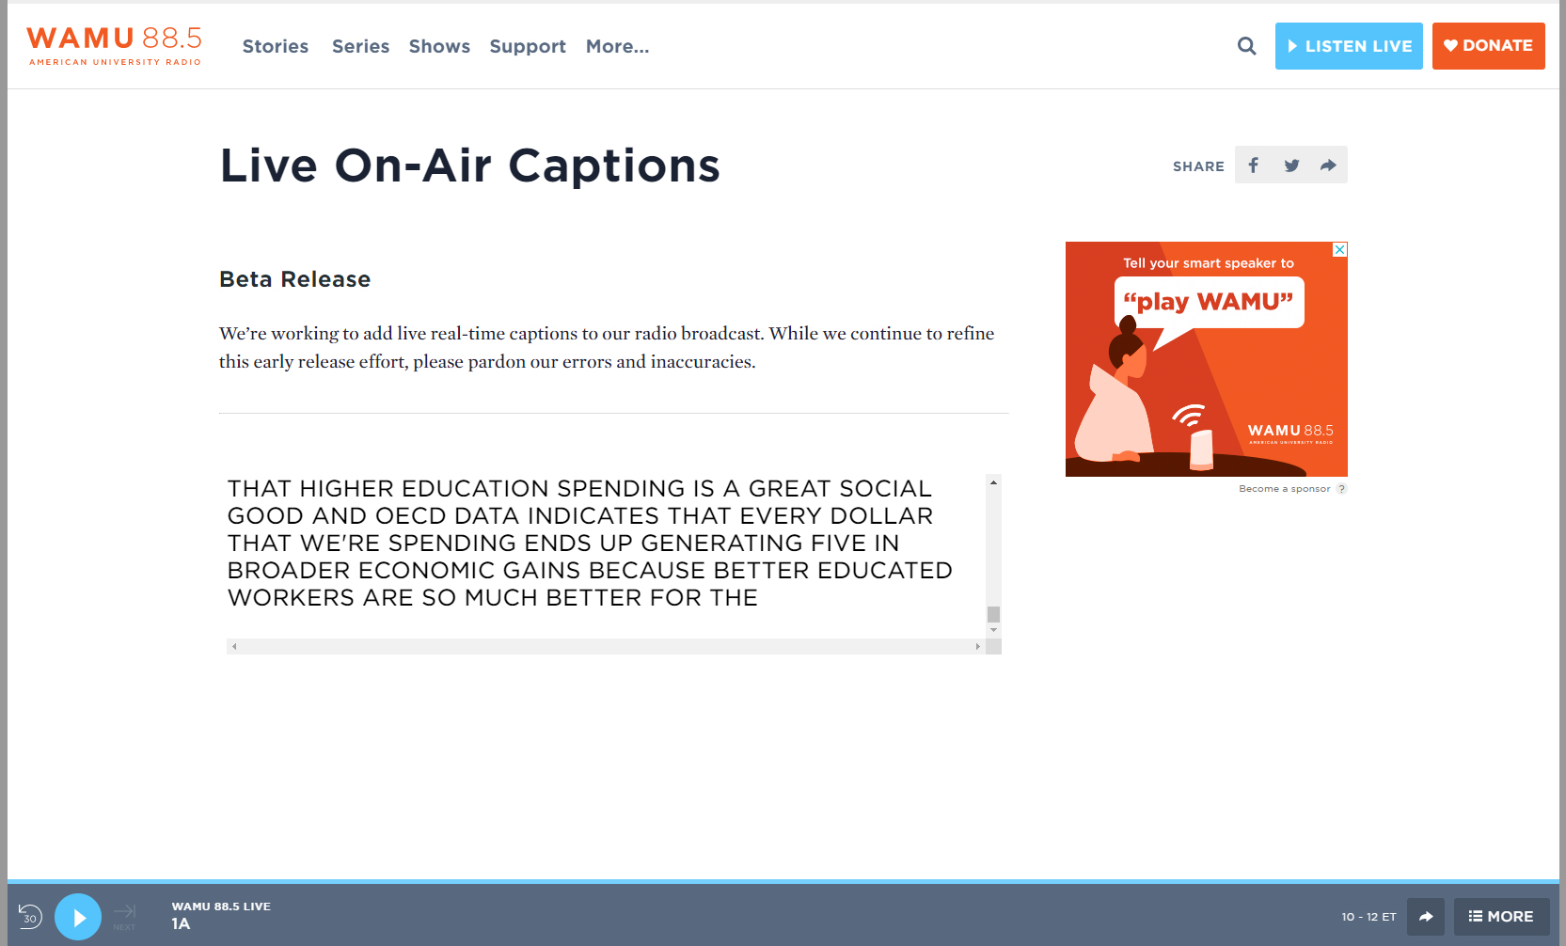Share page on Twitter

[1291, 166]
